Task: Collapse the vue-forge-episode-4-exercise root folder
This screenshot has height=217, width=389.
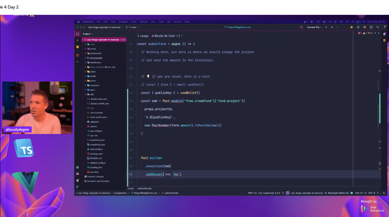Action: [82, 40]
